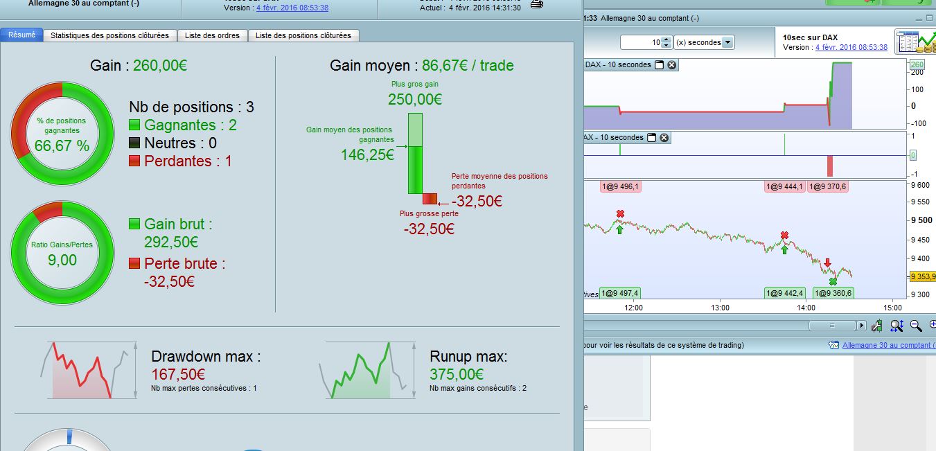Select the 1@9 444,1 exit label
936x451 pixels.
coord(784,186)
